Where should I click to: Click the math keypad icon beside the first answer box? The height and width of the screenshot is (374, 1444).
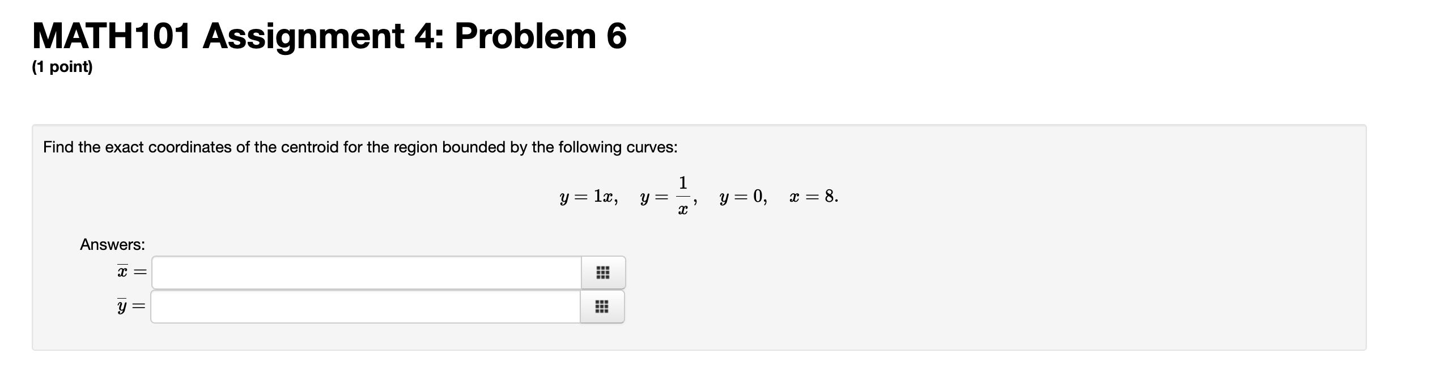(602, 273)
